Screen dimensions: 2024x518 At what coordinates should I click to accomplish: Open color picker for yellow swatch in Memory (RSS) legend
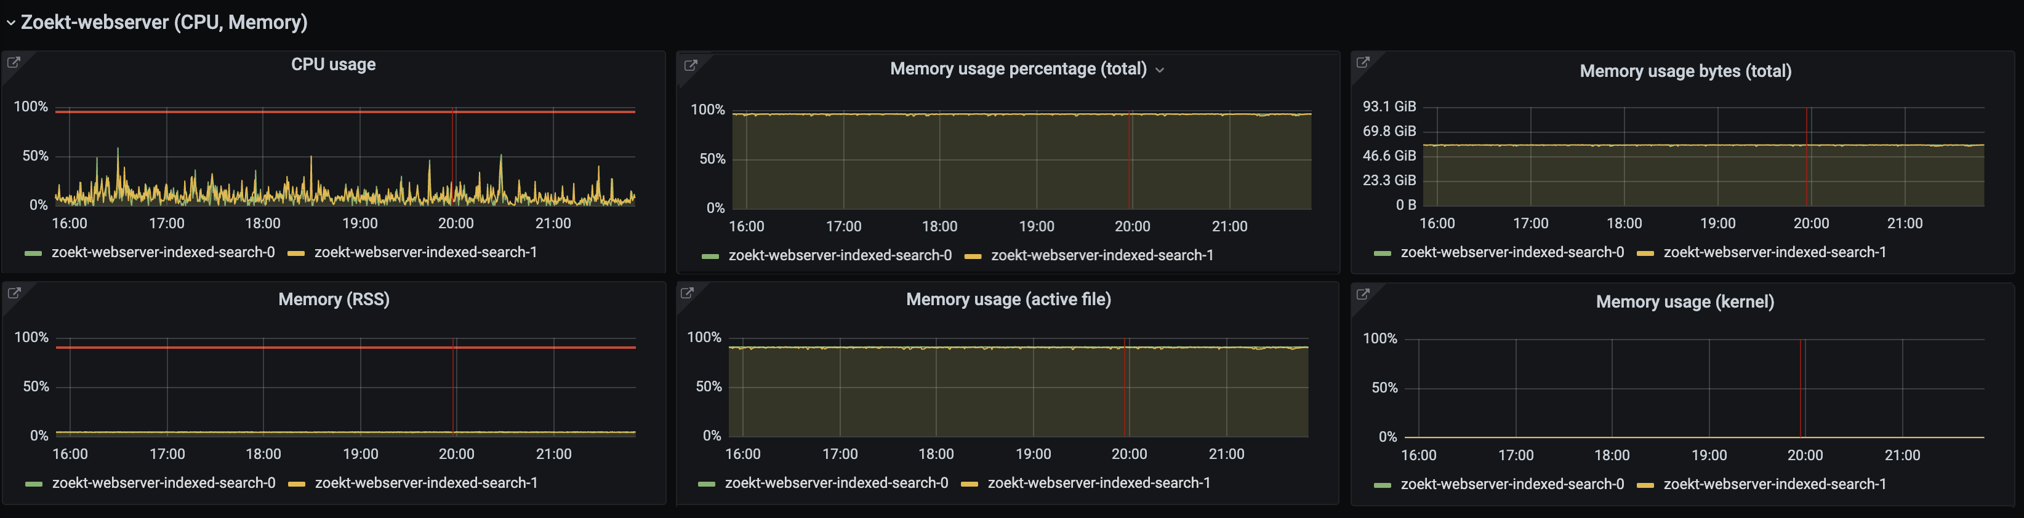pyautogui.click(x=296, y=484)
